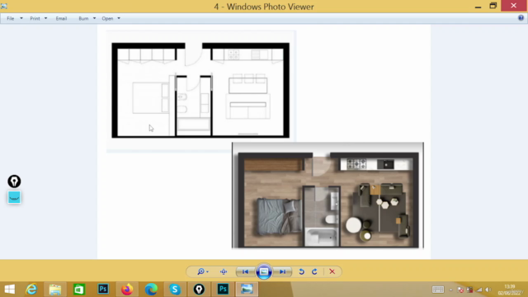This screenshot has width=528, height=297.
Task: Expand the Print dropdown arrow
Action: (x=46, y=18)
